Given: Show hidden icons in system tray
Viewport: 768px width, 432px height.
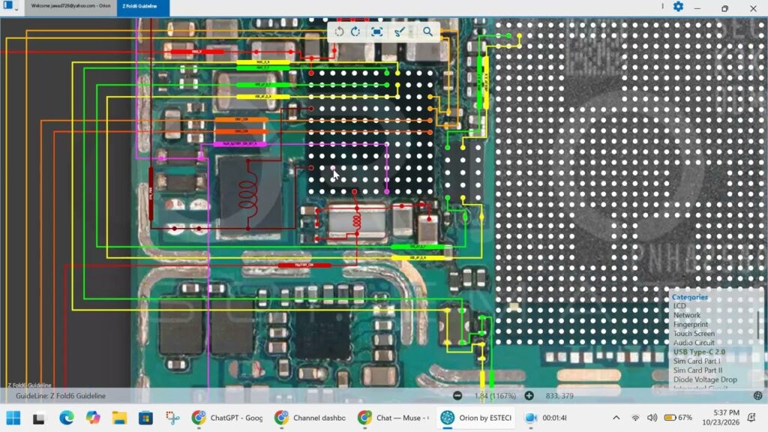Looking at the screenshot, I should pos(616,418).
